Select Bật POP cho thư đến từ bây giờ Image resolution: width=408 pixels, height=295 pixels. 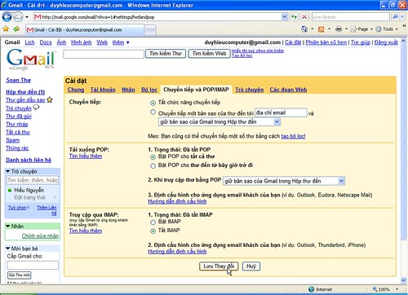(153, 165)
